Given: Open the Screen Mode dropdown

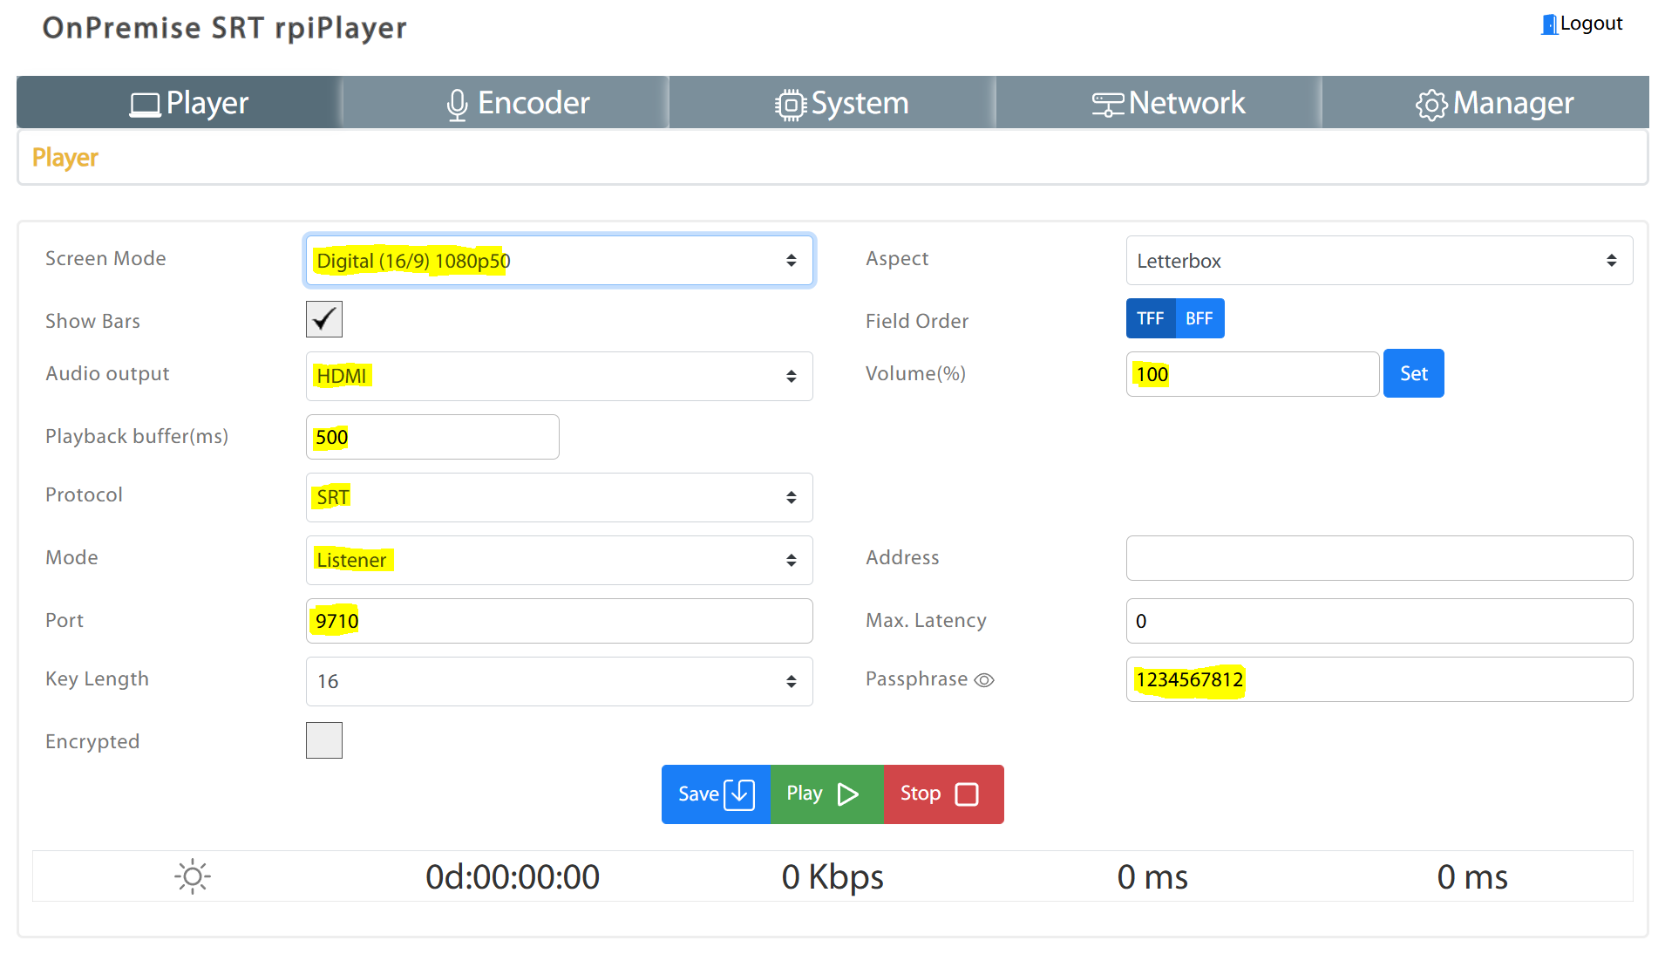Looking at the screenshot, I should click(559, 260).
